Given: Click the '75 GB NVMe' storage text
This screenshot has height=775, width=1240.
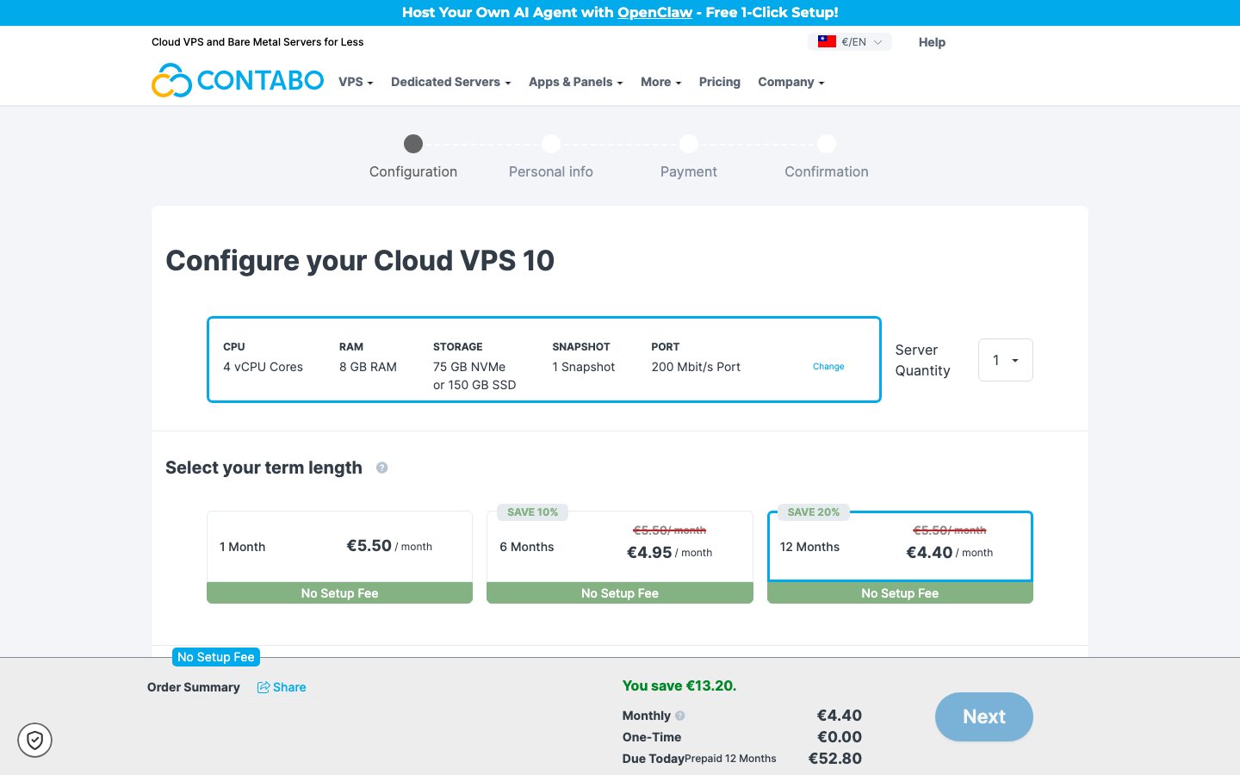Looking at the screenshot, I should [469, 367].
